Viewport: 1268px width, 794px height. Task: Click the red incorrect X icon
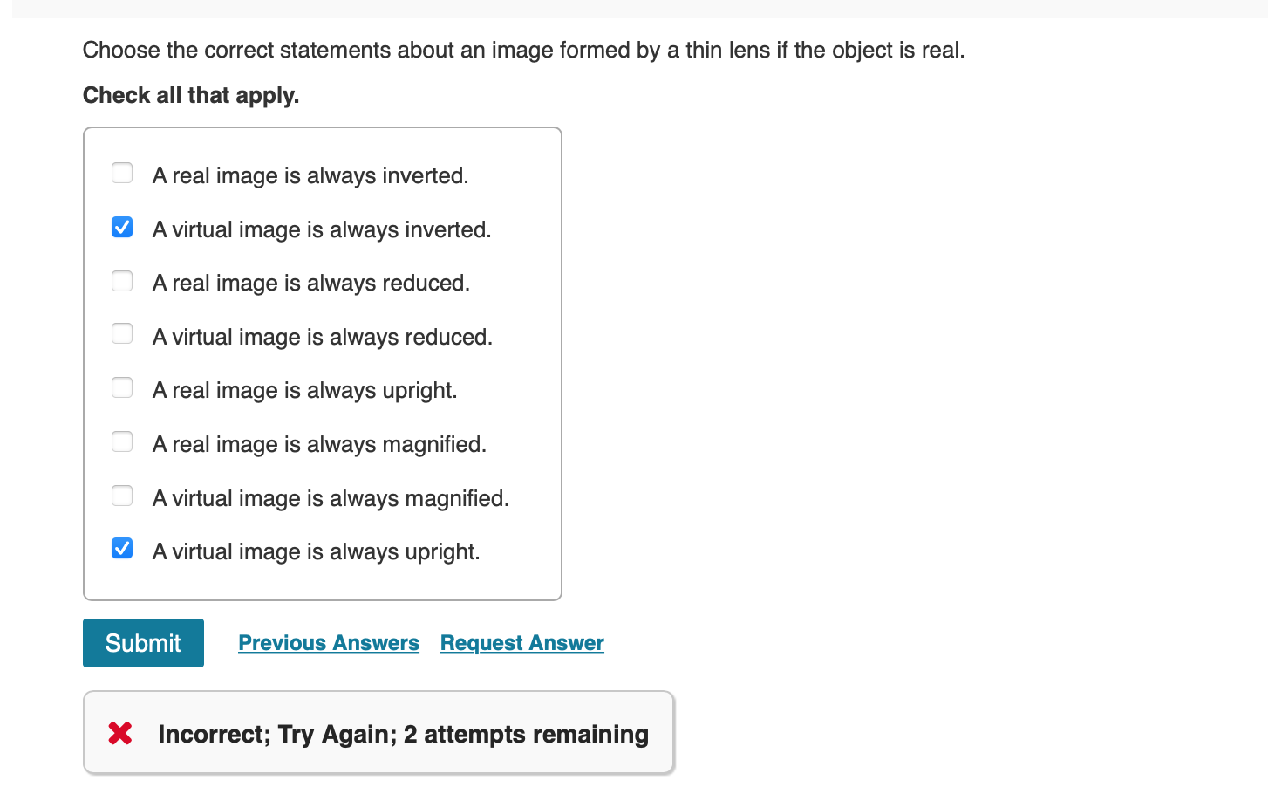pyautogui.click(x=119, y=733)
